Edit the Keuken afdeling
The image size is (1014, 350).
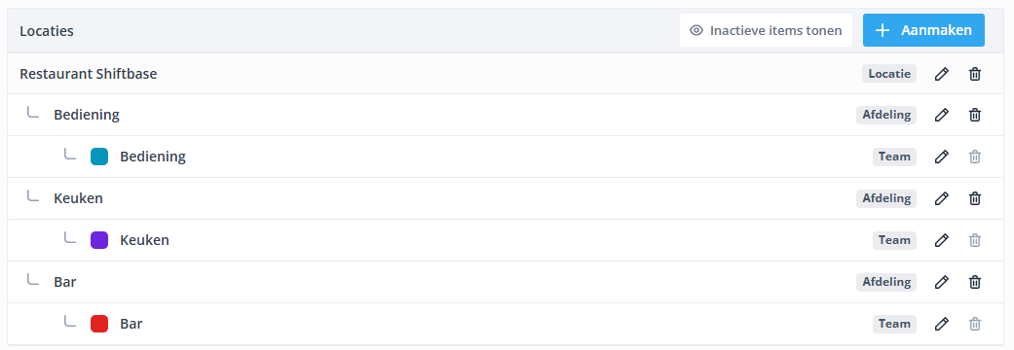tap(942, 198)
